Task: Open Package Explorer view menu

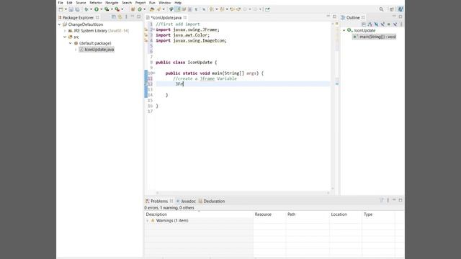Action: (x=127, y=17)
